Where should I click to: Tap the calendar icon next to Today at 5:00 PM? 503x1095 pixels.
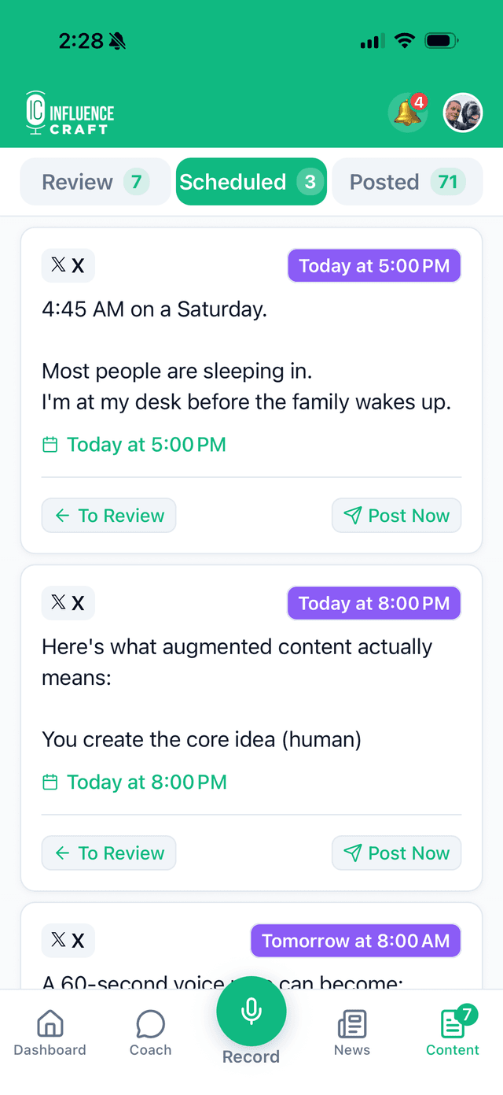point(50,444)
